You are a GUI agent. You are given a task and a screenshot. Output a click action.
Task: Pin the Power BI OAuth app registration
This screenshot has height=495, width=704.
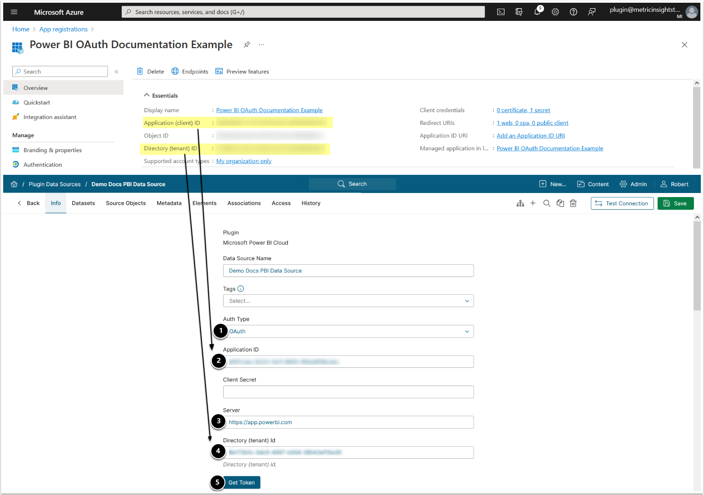pyautogui.click(x=247, y=45)
